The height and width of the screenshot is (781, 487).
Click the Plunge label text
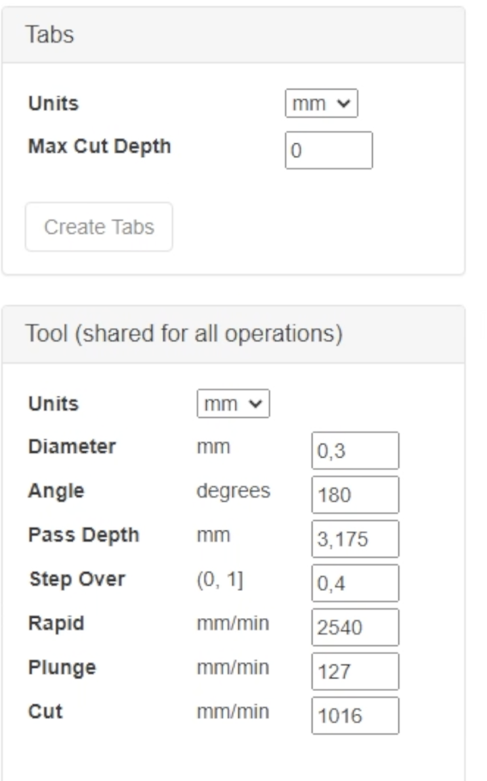(62, 667)
